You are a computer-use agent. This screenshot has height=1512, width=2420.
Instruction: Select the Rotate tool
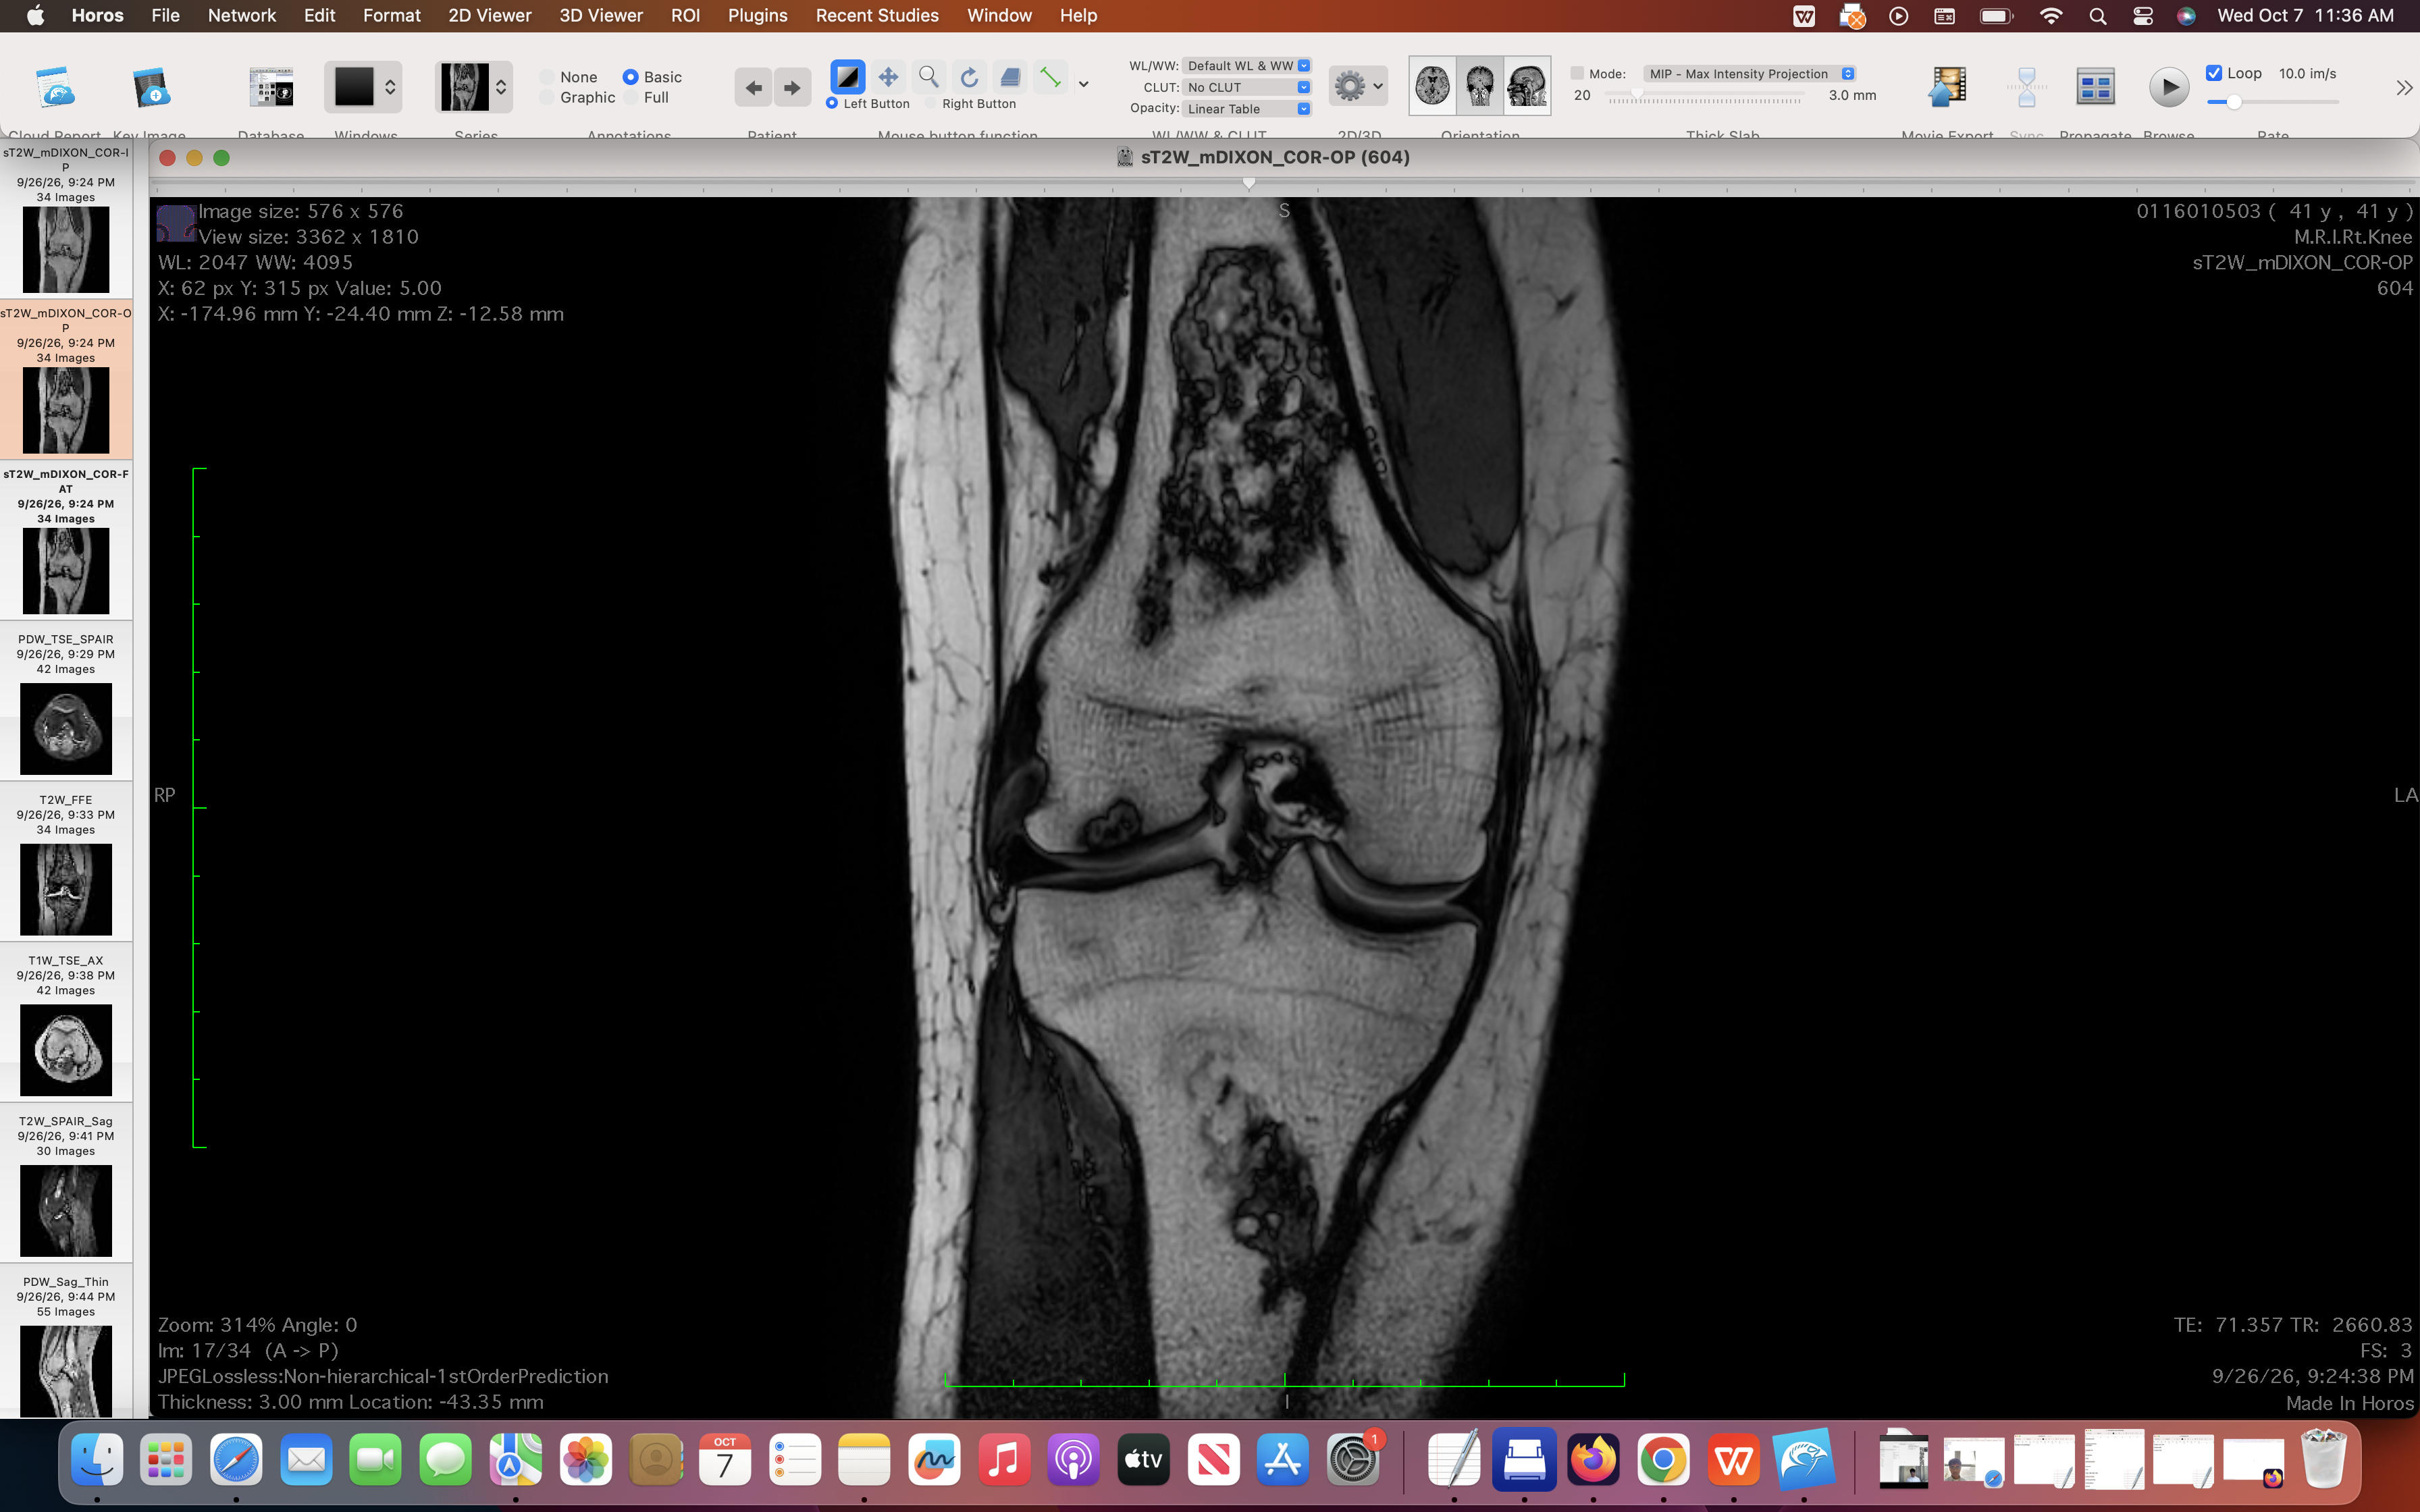(970, 77)
